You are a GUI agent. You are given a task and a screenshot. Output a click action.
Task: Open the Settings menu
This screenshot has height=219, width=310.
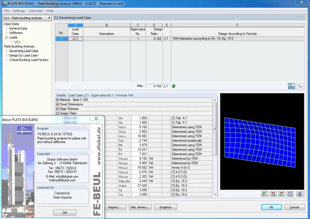[19, 11]
